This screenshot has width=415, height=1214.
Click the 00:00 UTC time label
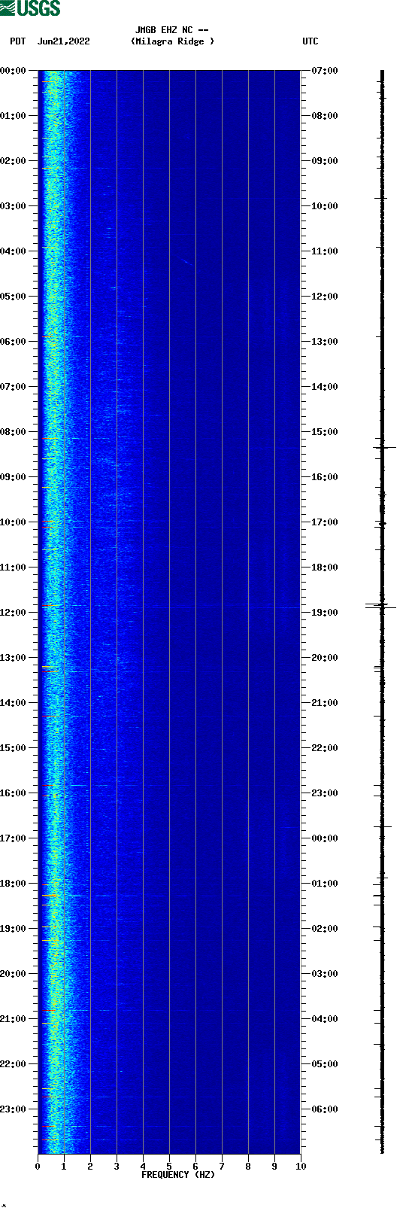point(325,838)
